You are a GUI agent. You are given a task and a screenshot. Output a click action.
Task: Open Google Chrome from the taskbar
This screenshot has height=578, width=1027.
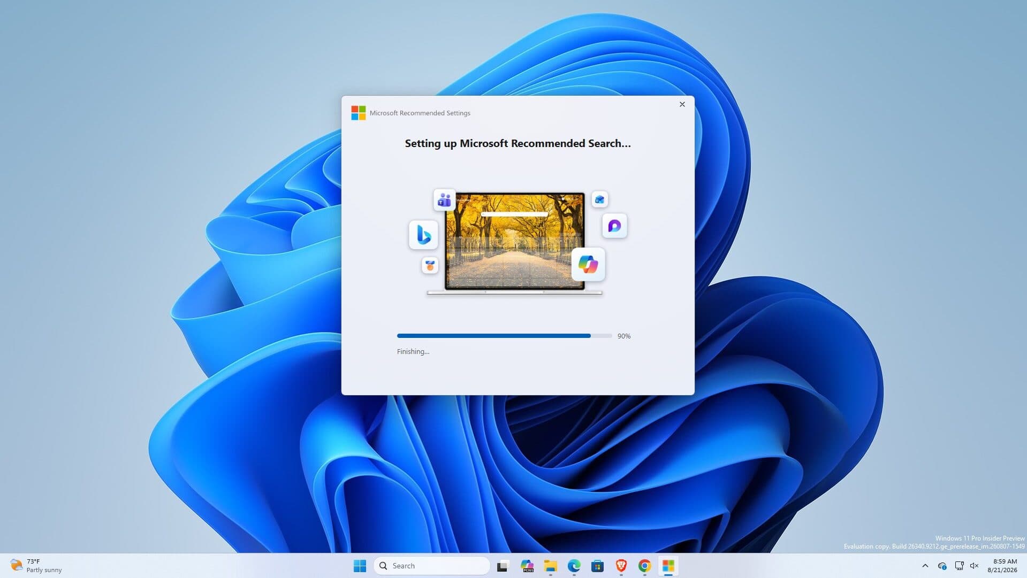click(x=645, y=566)
